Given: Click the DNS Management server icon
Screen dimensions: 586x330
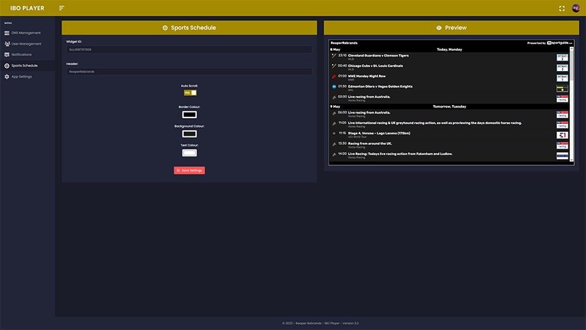Looking at the screenshot, I should coord(7,33).
